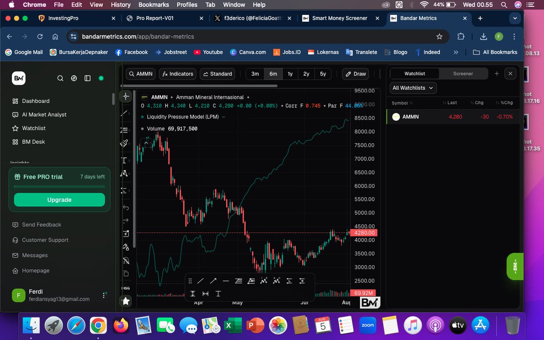
Task: Set chart range to 6m
Action: pos(273,74)
